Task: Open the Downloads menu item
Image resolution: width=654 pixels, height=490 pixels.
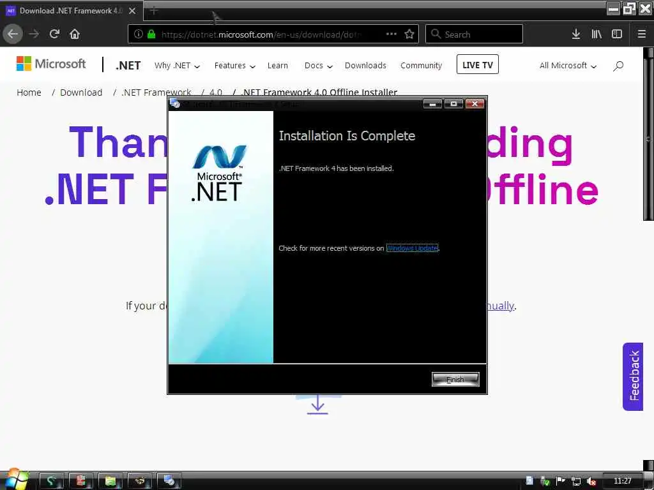Action: coord(365,66)
